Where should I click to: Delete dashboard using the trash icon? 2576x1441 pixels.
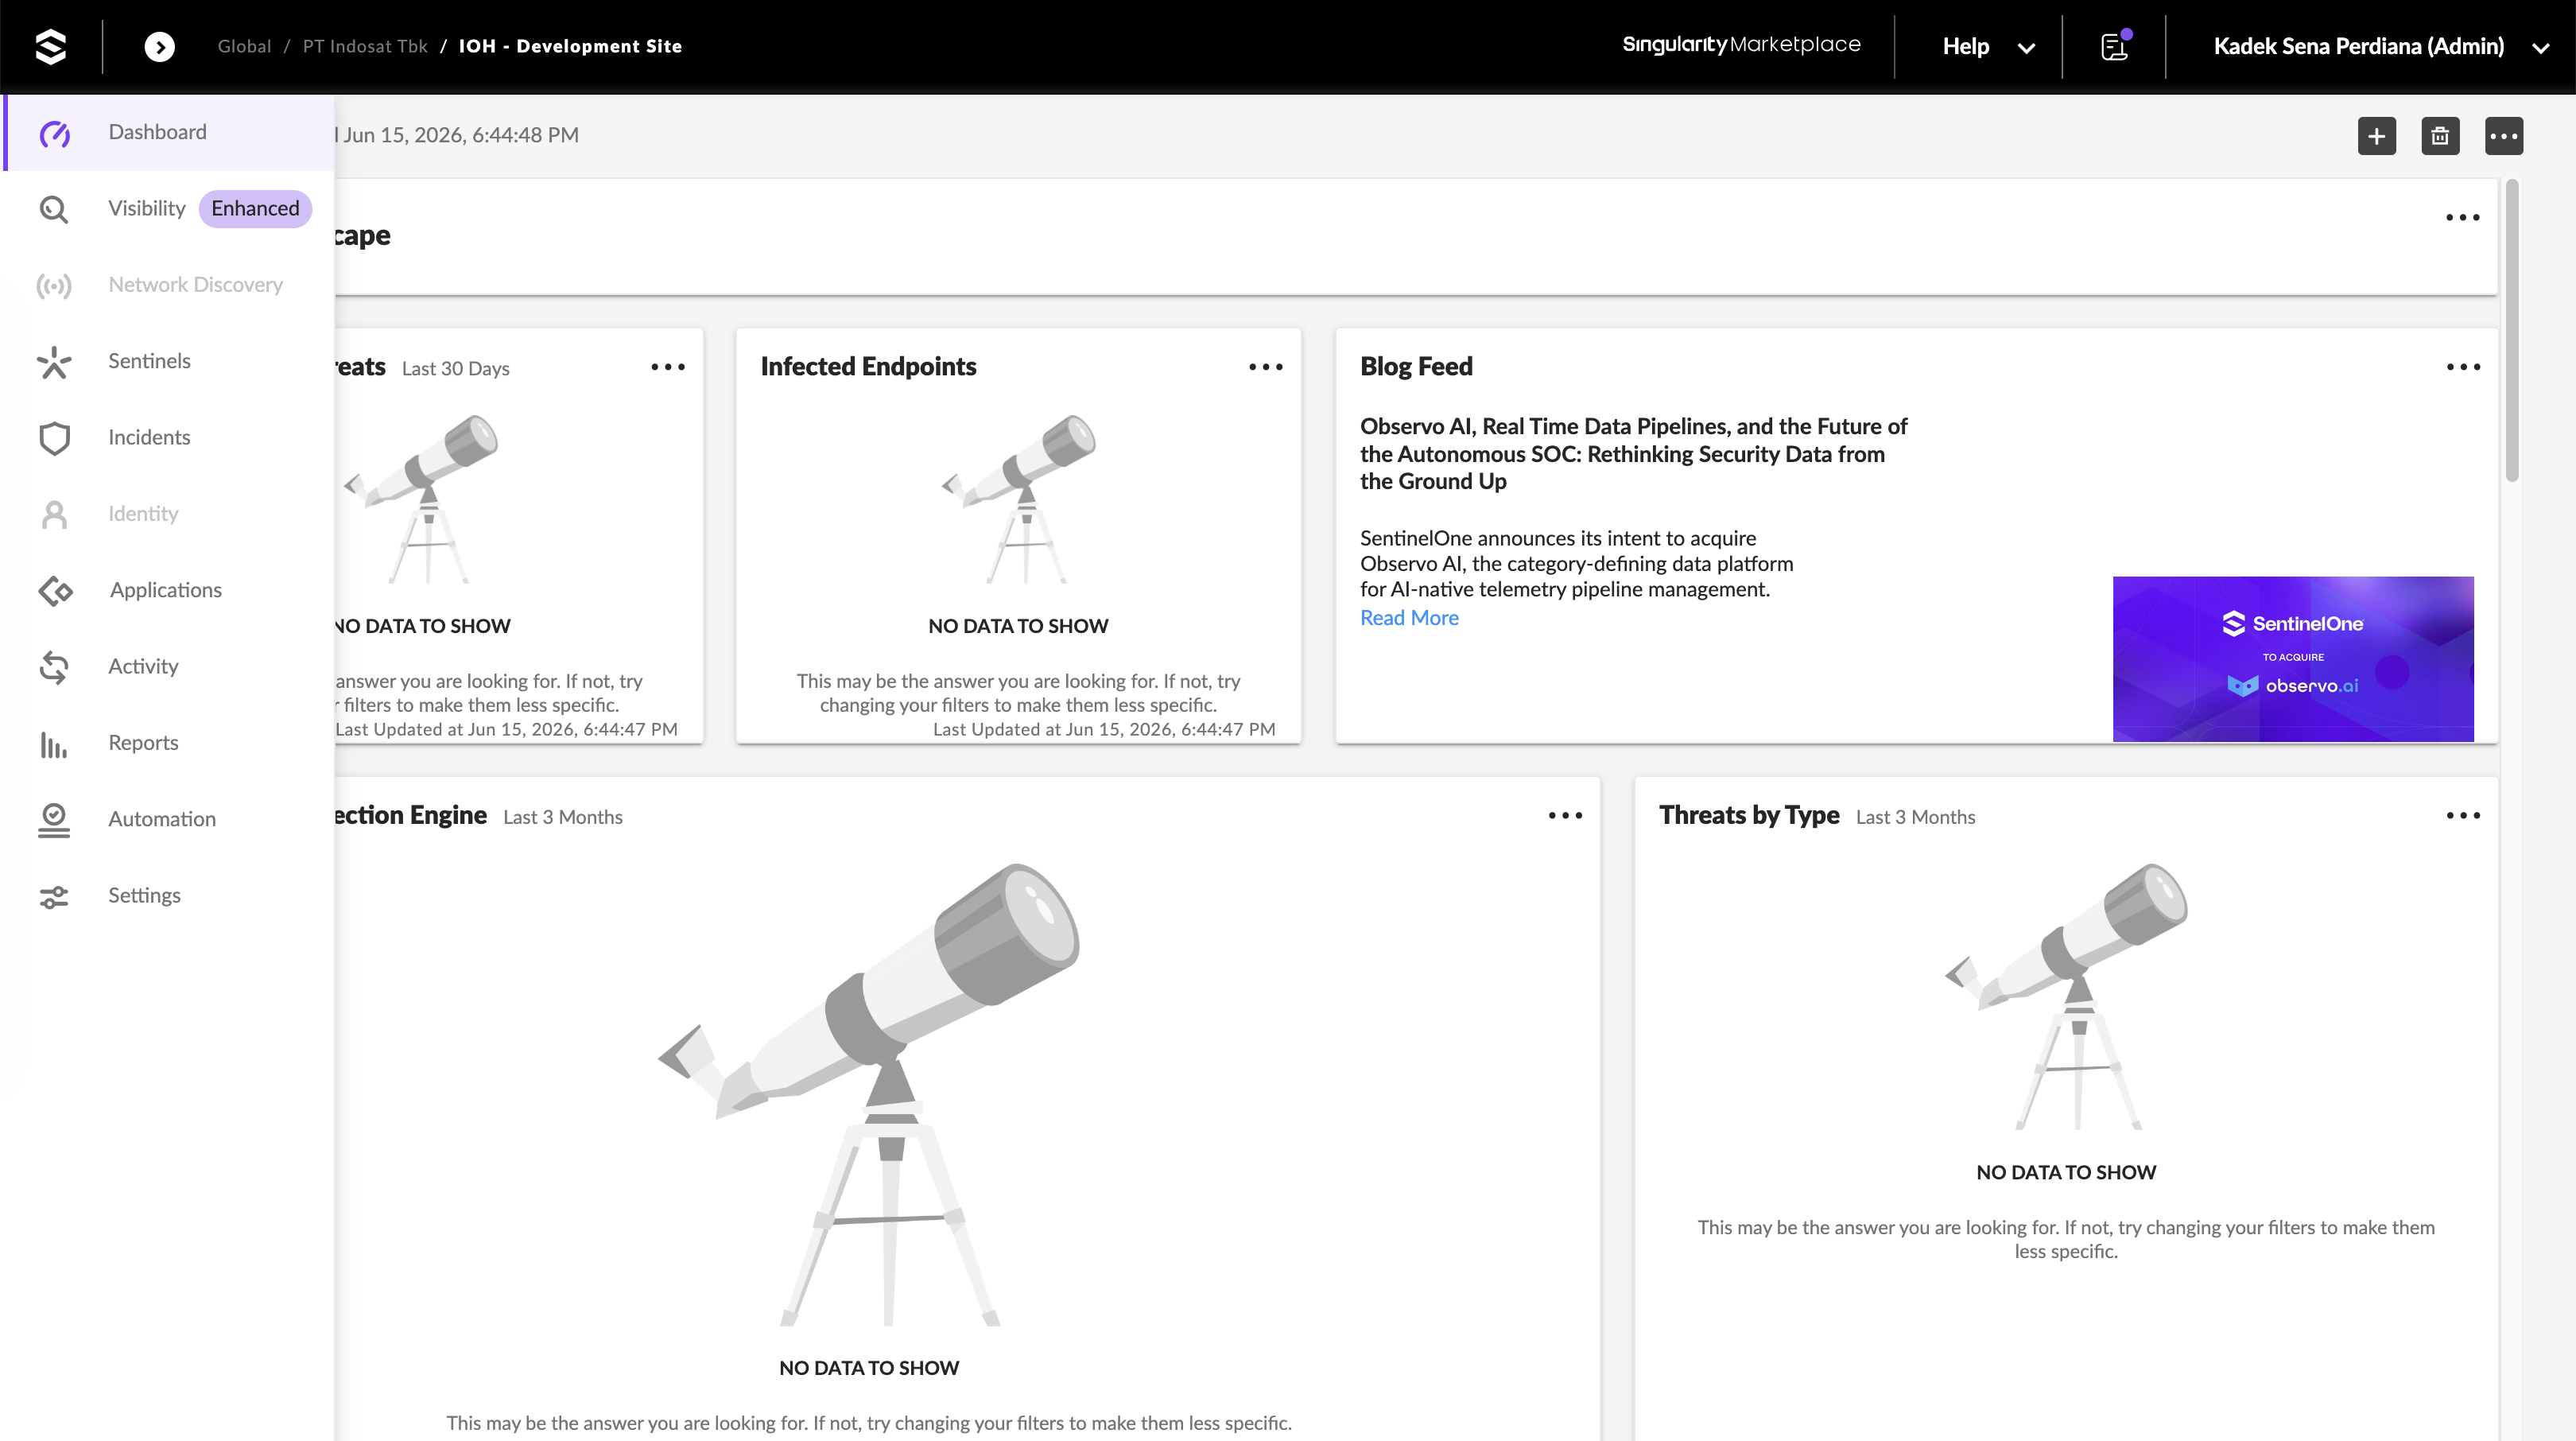[x=2440, y=136]
